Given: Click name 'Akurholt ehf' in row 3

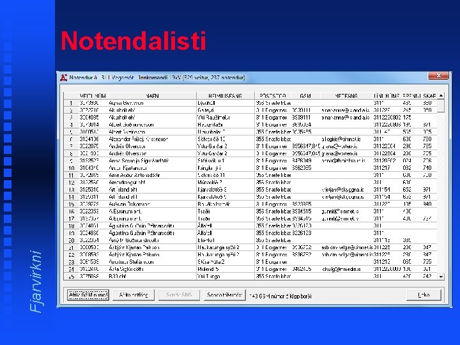Looking at the screenshot, I should [122, 118].
